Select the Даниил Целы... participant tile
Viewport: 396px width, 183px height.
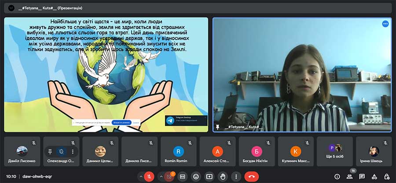[x=100, y=151]
